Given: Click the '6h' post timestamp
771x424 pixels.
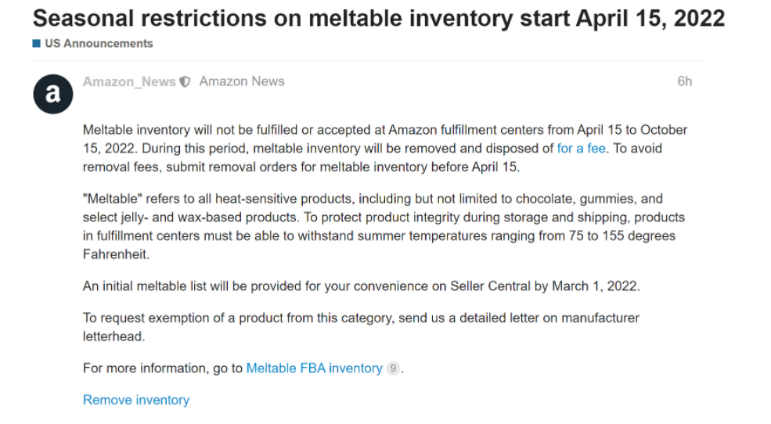Looking at the screenshot, I should 684,81.
